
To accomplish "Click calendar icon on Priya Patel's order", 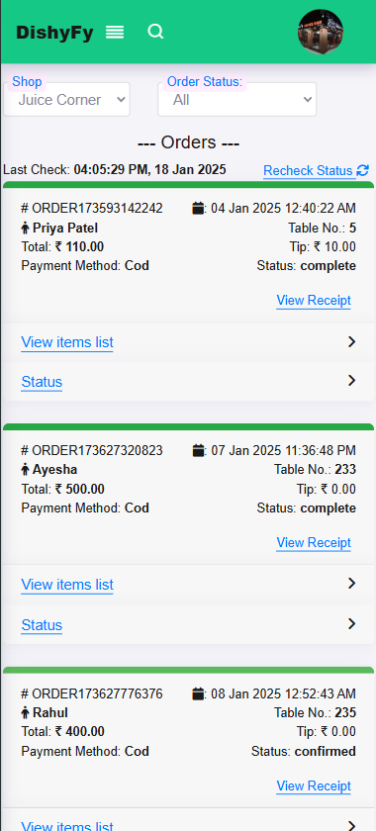I will click(x=198, y=209).
